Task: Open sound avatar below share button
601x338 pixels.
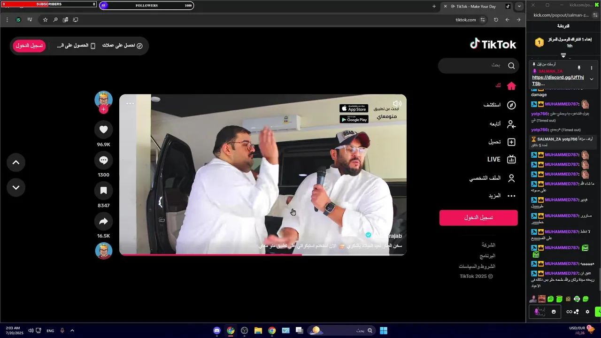Action: pyautogui.click(x=103, y=251)
